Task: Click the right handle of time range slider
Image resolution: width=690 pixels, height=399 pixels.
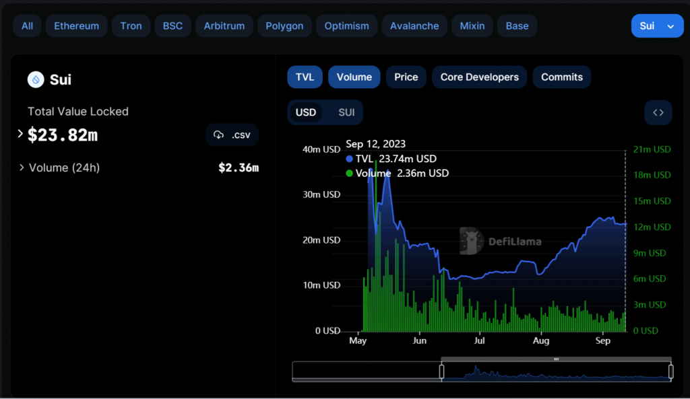Action: [x=670, y=371]
